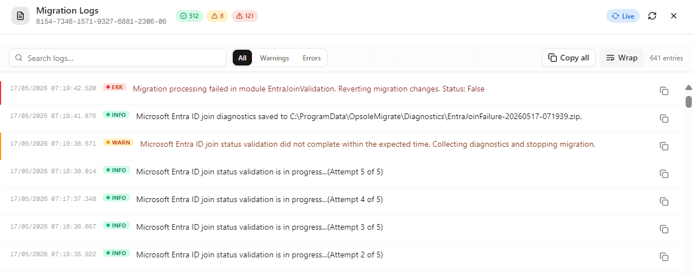Click the yellow 8 warnings count badge

217,16
